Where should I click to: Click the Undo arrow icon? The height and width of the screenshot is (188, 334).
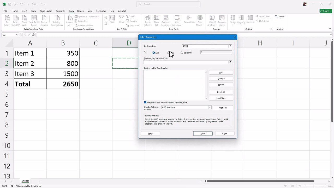tap(15, 4)
